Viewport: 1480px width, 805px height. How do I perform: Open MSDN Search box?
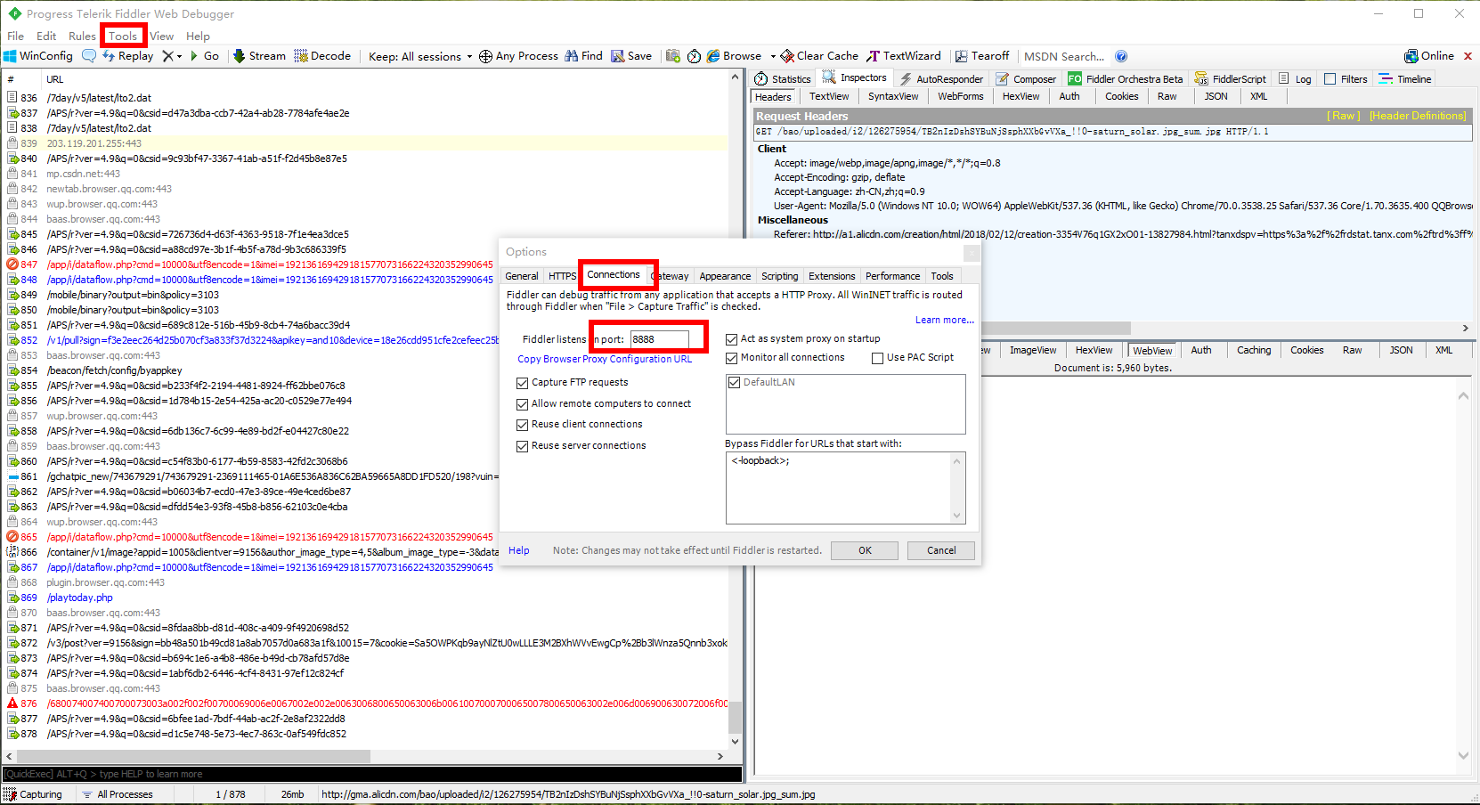tap(1064, 56)
